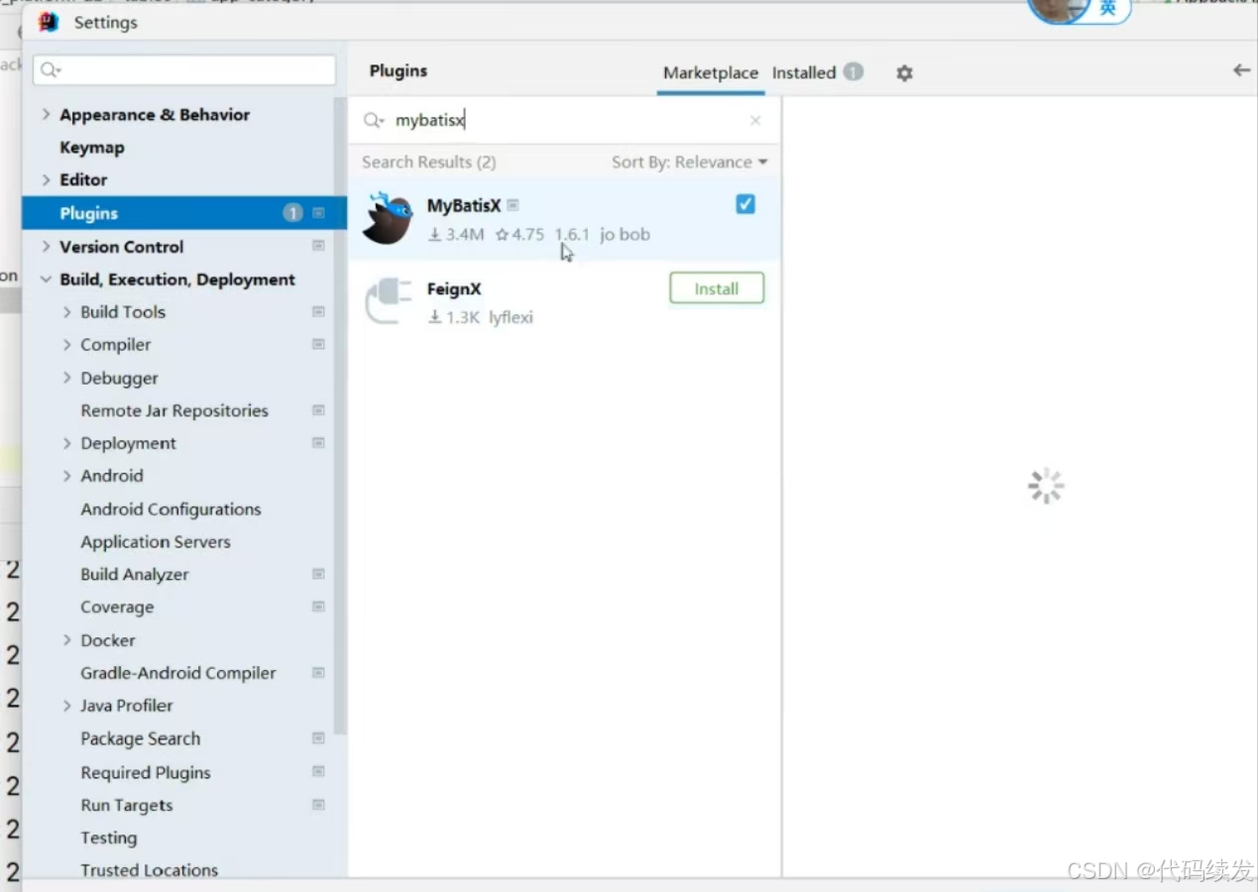Expand the Build Tools node
The image size is (1258, 892).
[67, 311]
